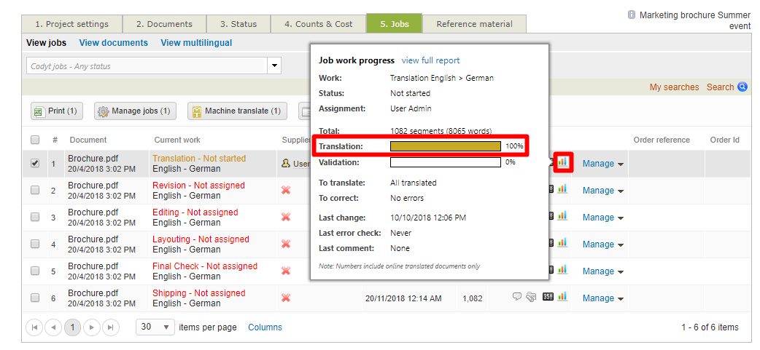Click progress chart icon for Shipping job
This screenshot has height=350, width=760.
pos(562,297)
